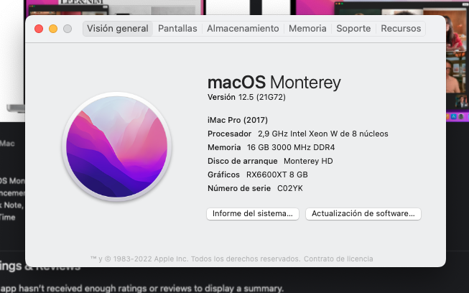Click the Apple Inc. copyright text
Screen dimensions: 469x293
click(x=195, y=259)
